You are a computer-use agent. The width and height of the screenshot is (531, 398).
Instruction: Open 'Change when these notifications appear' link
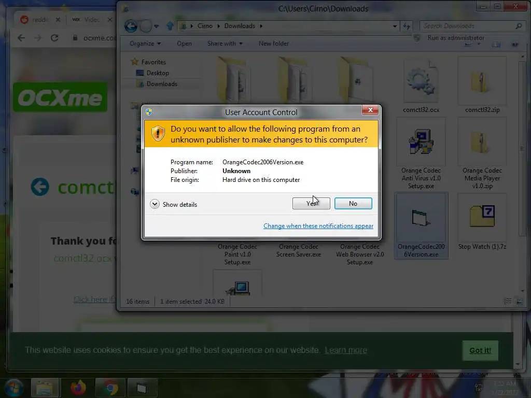pos(318,226)
